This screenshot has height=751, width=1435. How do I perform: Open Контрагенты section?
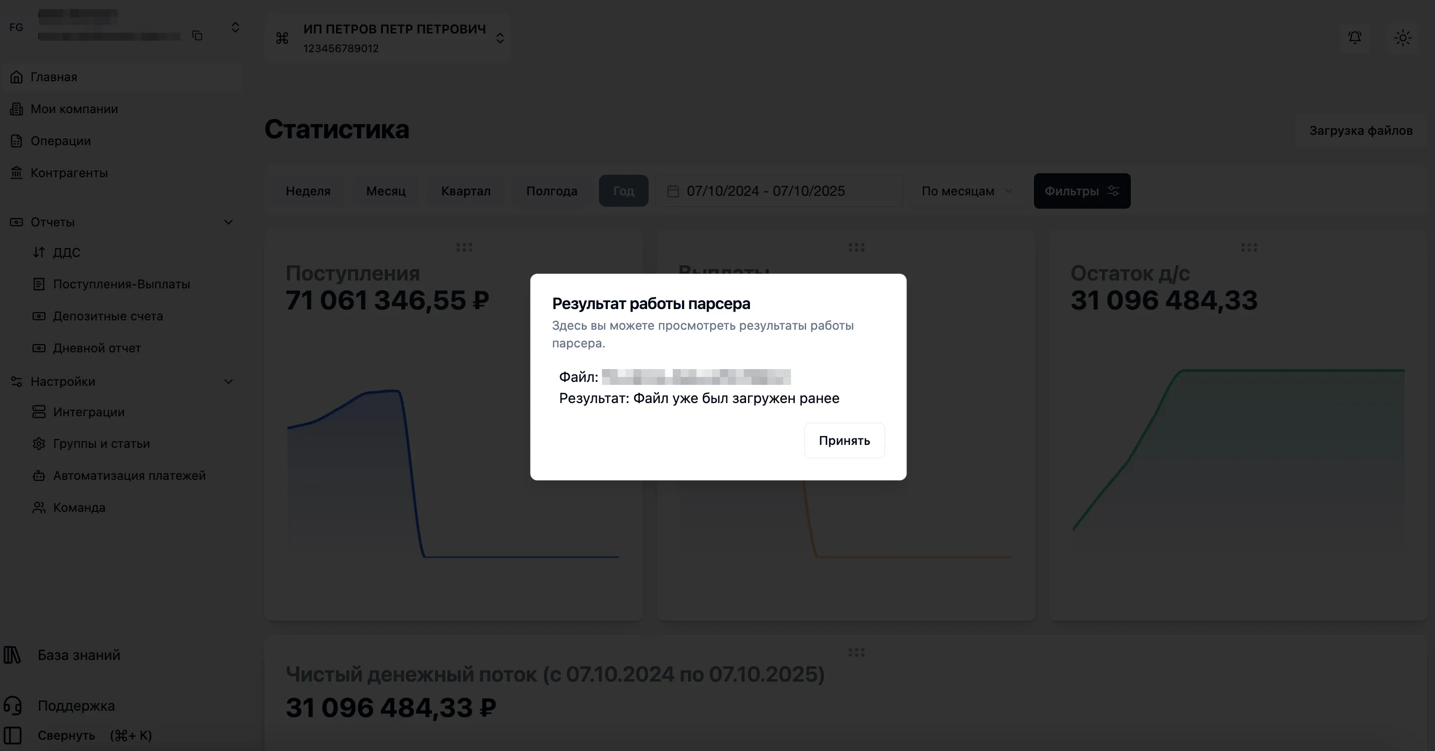pos(69,173)
